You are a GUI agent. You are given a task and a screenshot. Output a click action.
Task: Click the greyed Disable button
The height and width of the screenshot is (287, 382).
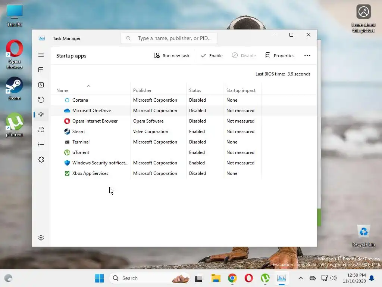[244, 56]
